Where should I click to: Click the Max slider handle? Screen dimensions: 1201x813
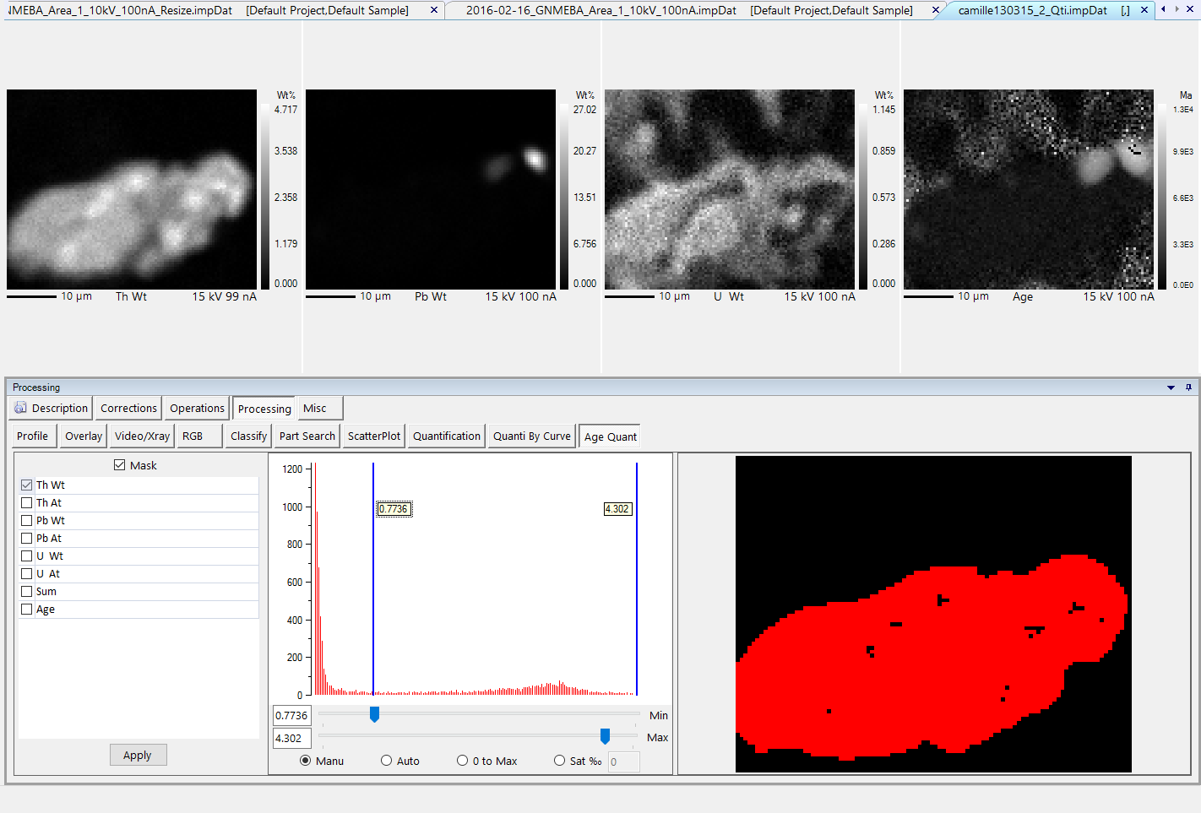tap(605, 736)
